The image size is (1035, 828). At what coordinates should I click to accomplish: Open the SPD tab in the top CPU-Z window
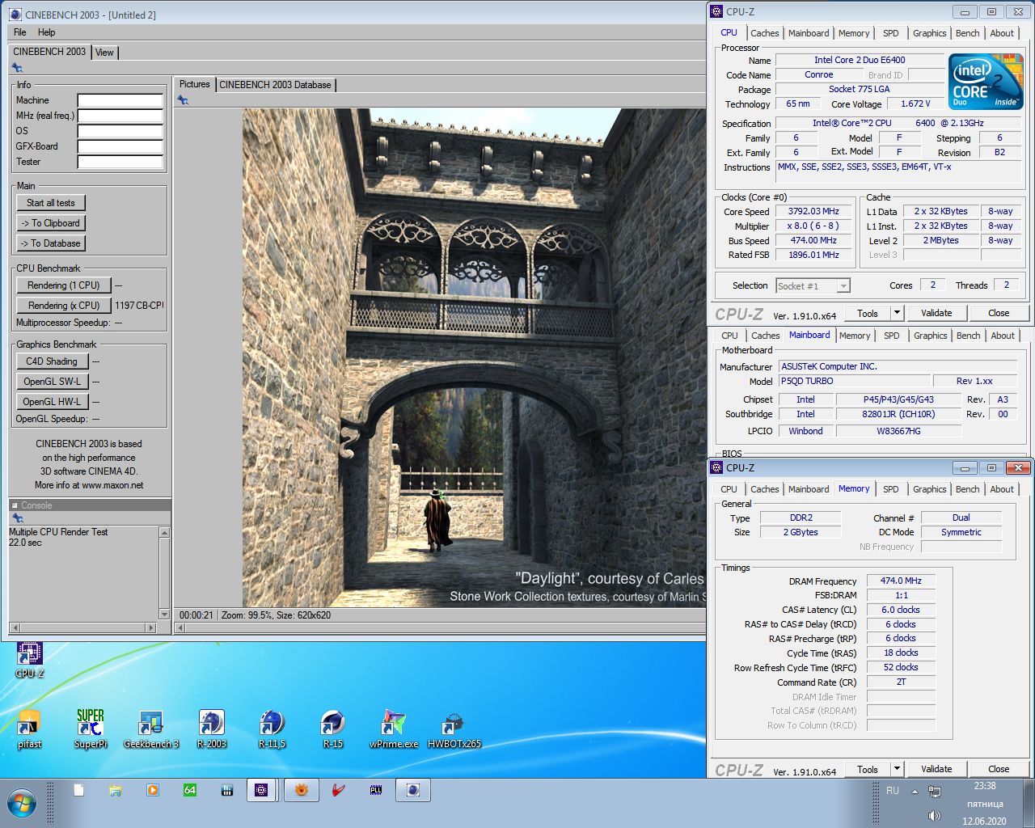coord(891,33)
